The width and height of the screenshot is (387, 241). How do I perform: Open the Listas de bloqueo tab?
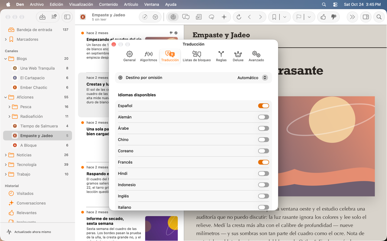coord(197,56)
